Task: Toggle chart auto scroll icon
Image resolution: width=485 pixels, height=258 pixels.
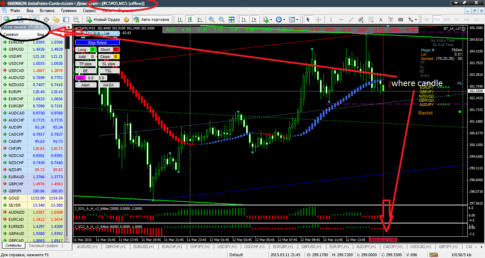Action: (244, 19)
